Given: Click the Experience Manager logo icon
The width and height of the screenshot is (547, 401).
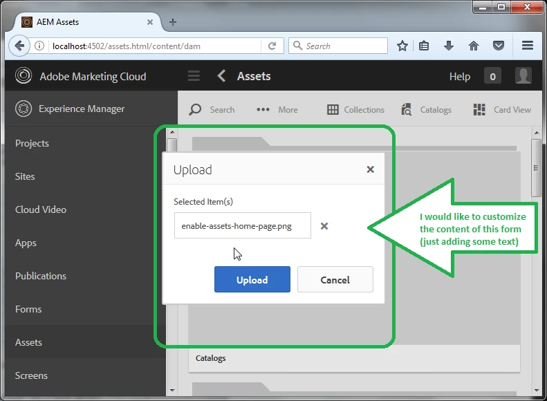Looking at the screenshot, I should click(x=24, y=109).
